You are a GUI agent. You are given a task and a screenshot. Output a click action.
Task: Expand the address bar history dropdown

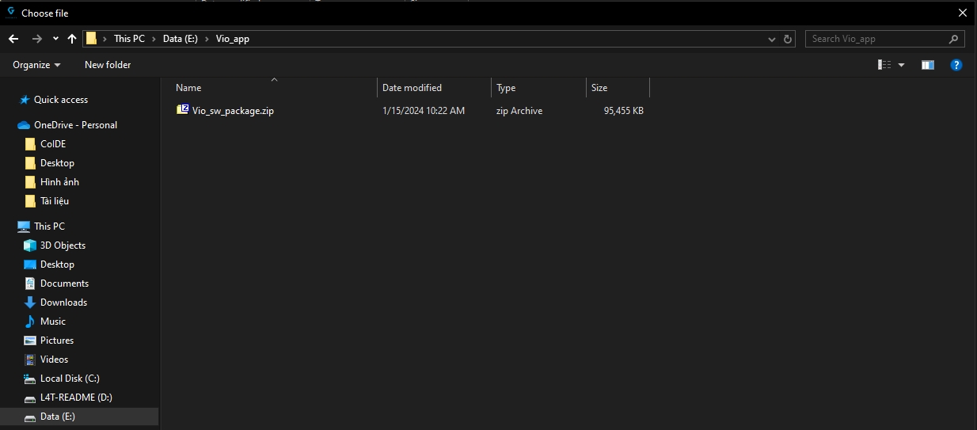tap(772, 39)
